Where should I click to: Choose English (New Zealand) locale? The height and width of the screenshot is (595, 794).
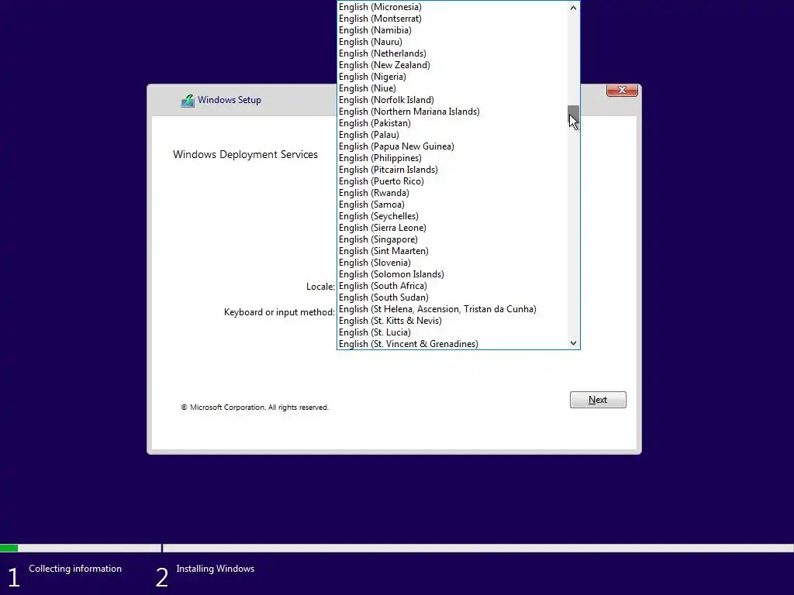coord(452,65)
